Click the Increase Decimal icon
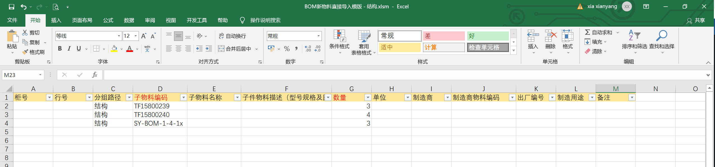This screenshot has width=715, height=167. 308,49
